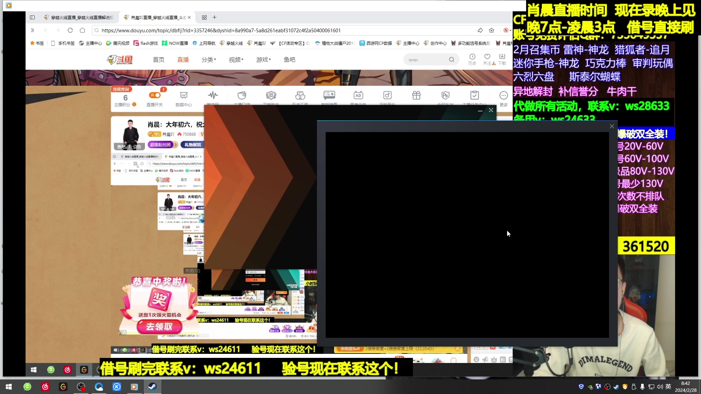
Task: Open the 腾讯视频 bookmark link
Action: click(x=118, y=43)
